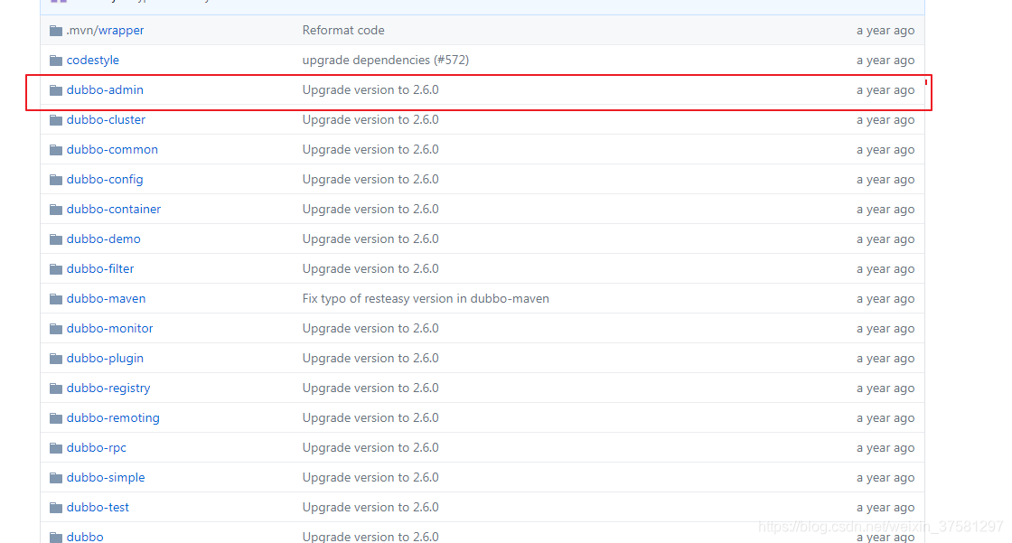Open dubbo-common 'Upgrade version to 2.6.0' commit
Viewport: 1012px width, 543px height.
[x=370, y=149]
